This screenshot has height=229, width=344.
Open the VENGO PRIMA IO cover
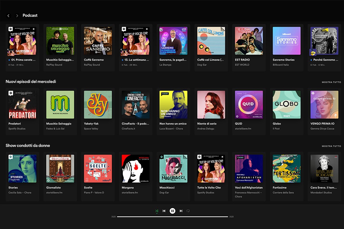(325, 104)
